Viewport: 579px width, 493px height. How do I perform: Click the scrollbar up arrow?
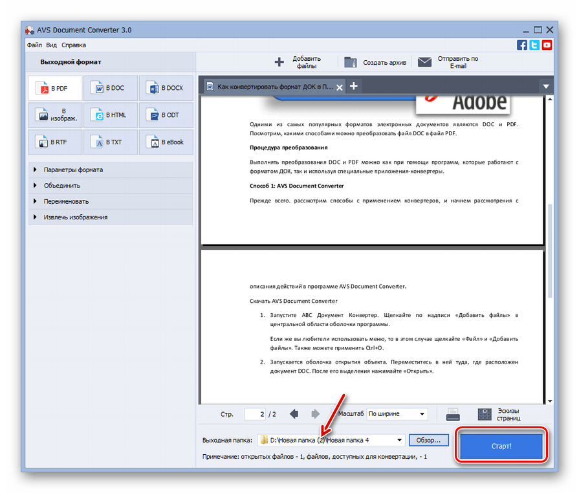point(550,100)
